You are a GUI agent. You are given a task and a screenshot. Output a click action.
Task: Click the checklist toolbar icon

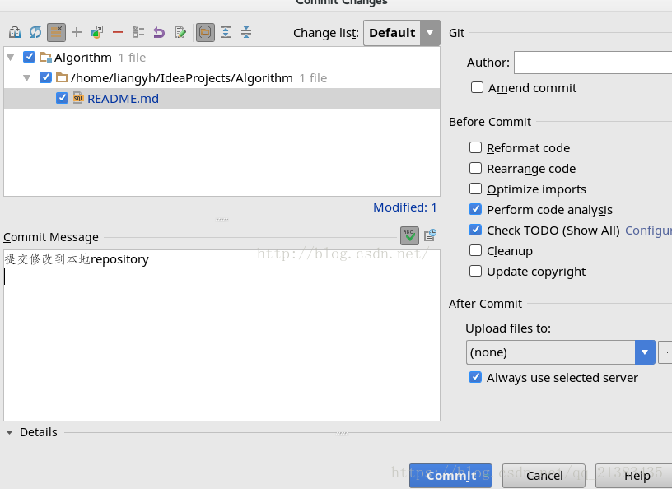(x=138, y=33)
